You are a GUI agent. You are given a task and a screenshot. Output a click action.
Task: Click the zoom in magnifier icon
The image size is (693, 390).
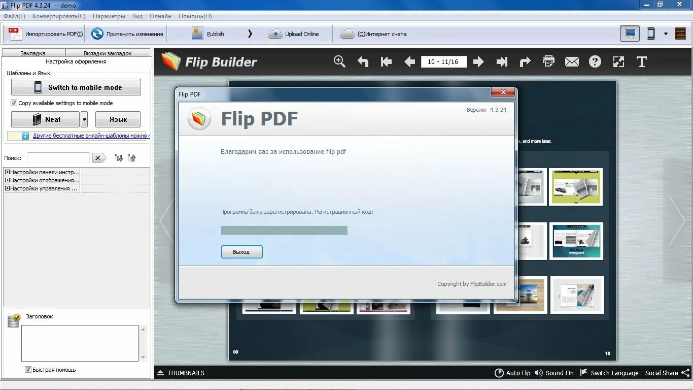pos(339,61)
